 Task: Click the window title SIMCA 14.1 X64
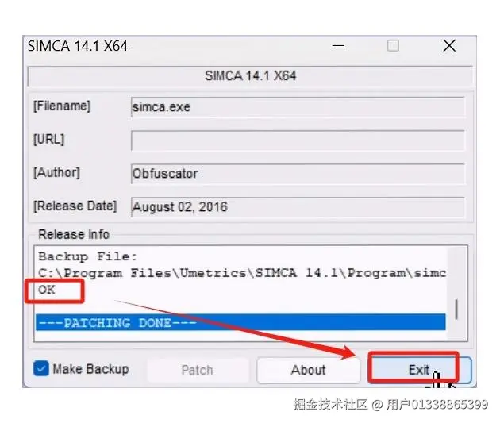[x=78, y=46]
